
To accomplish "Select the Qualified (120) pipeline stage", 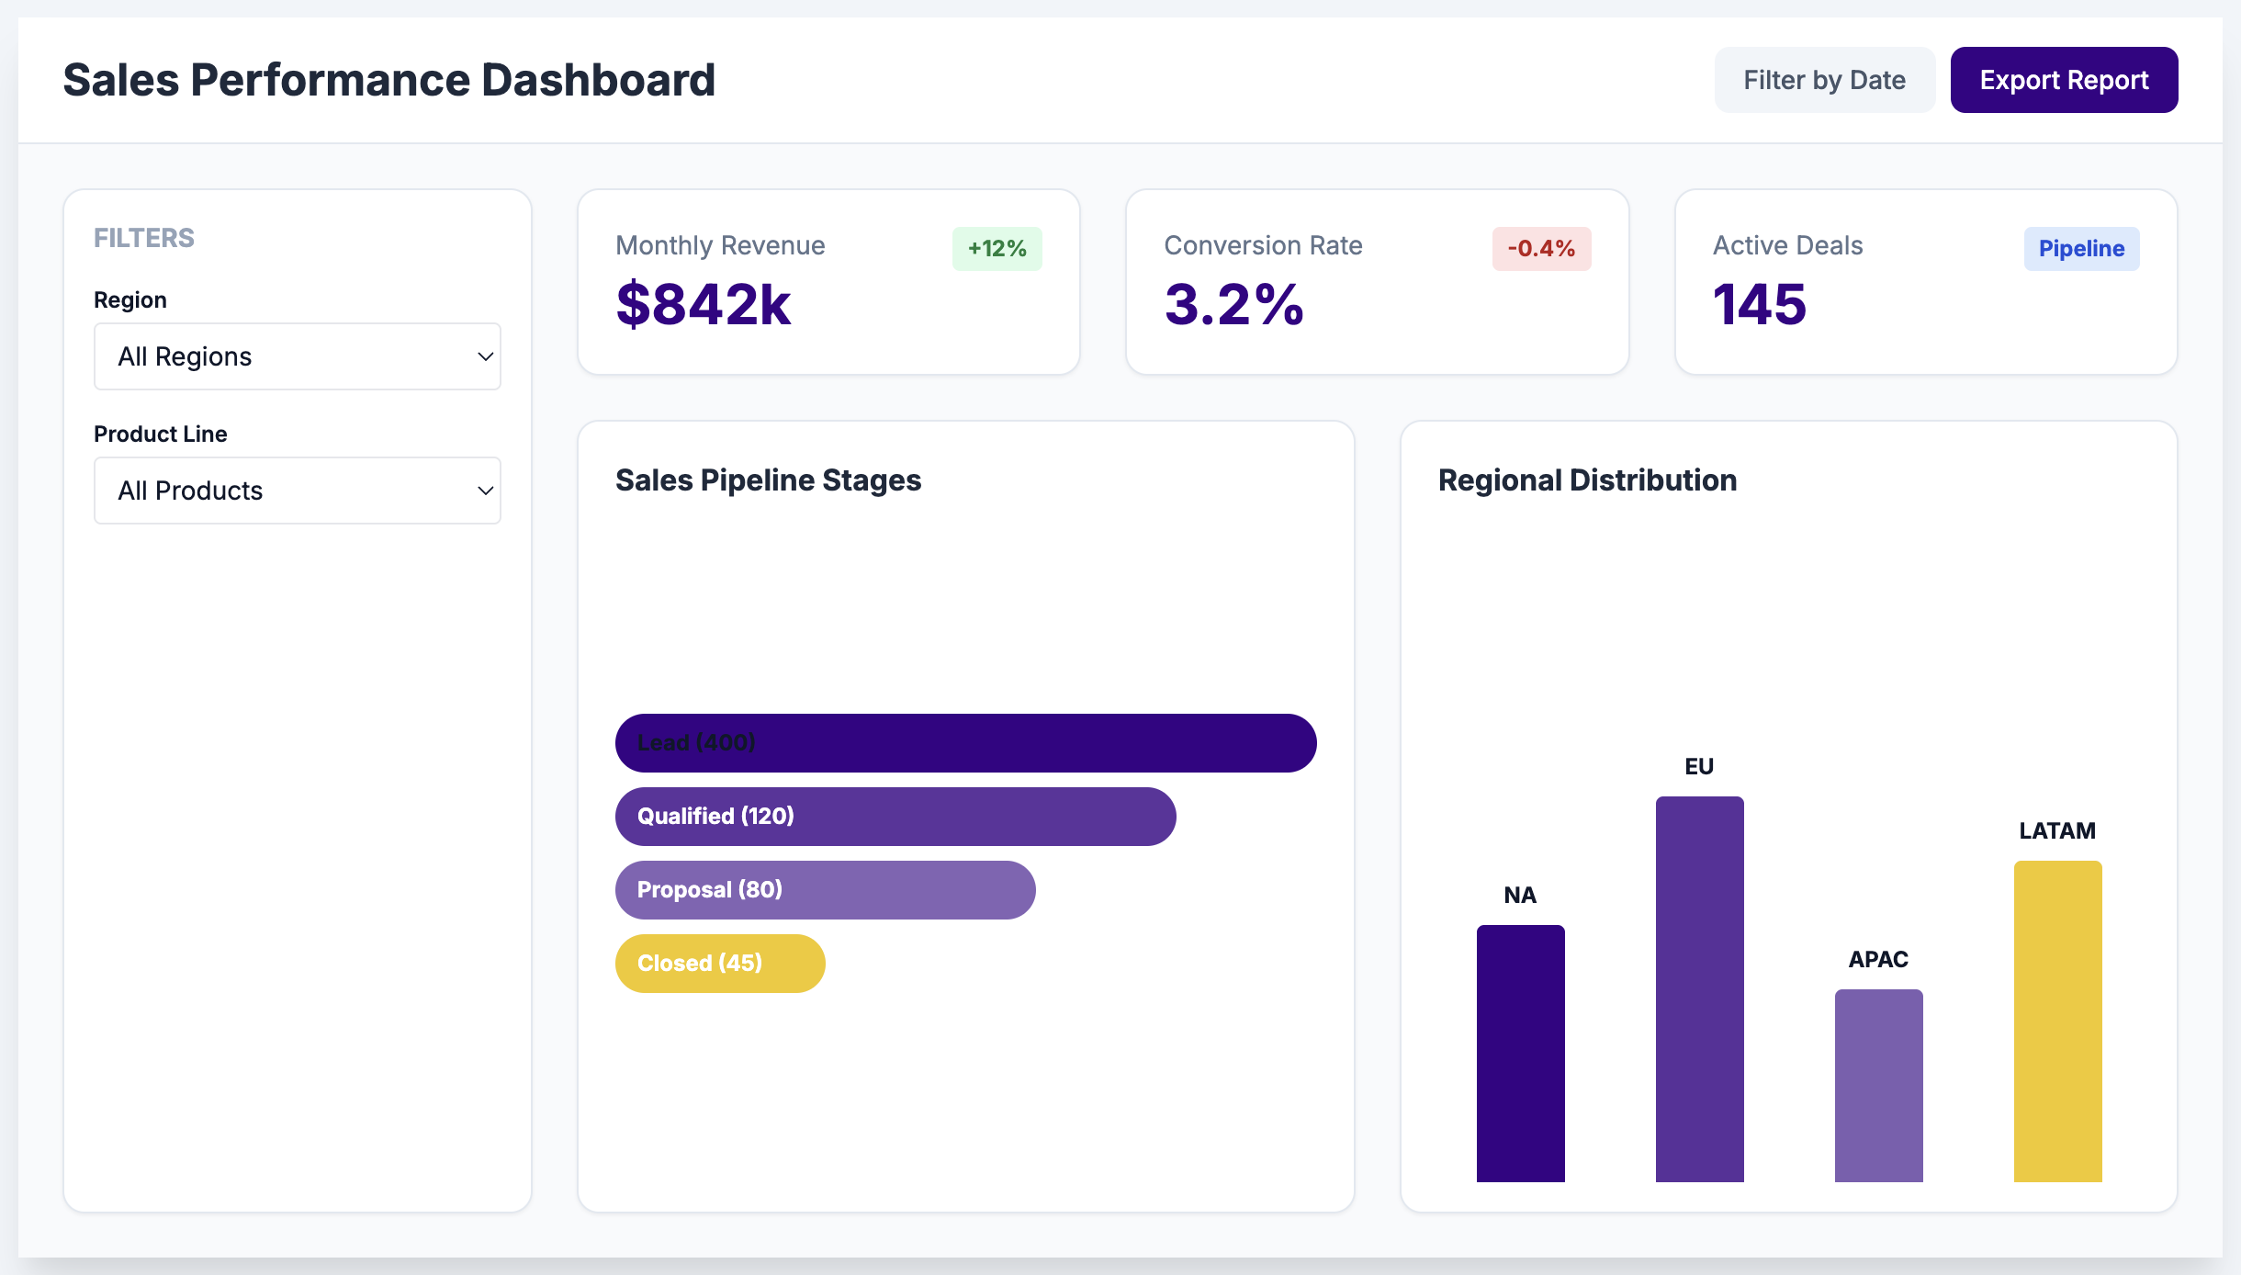I will tap(895, 816).
